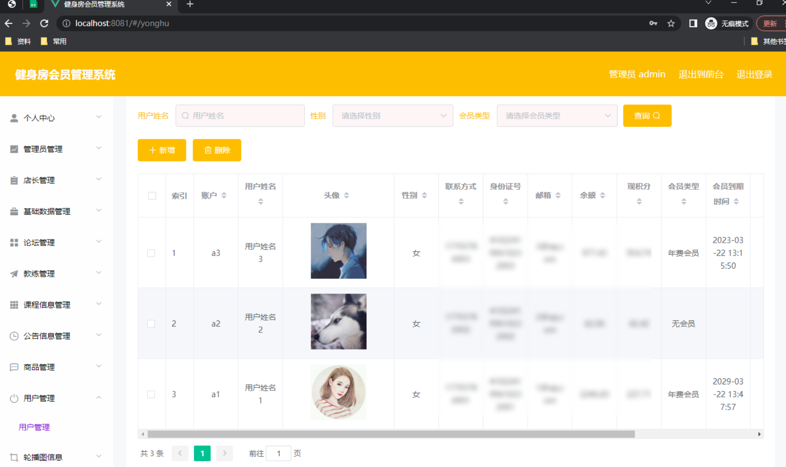Click the 课程信息管理 table icon

coord(14,305)
